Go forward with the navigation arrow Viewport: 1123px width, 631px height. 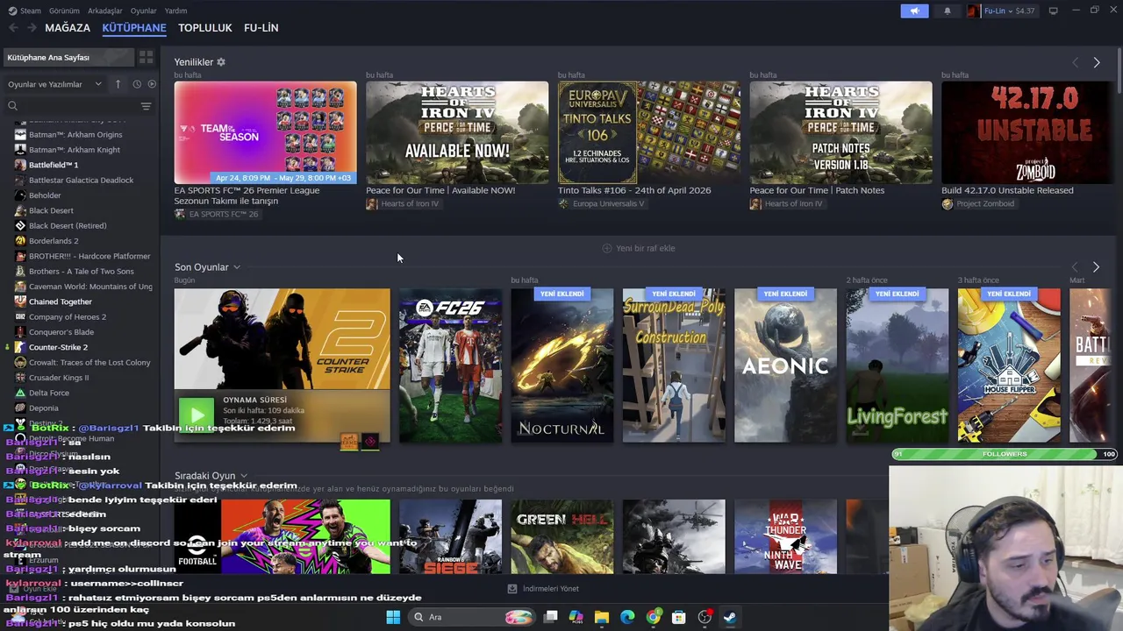(32, 28)
